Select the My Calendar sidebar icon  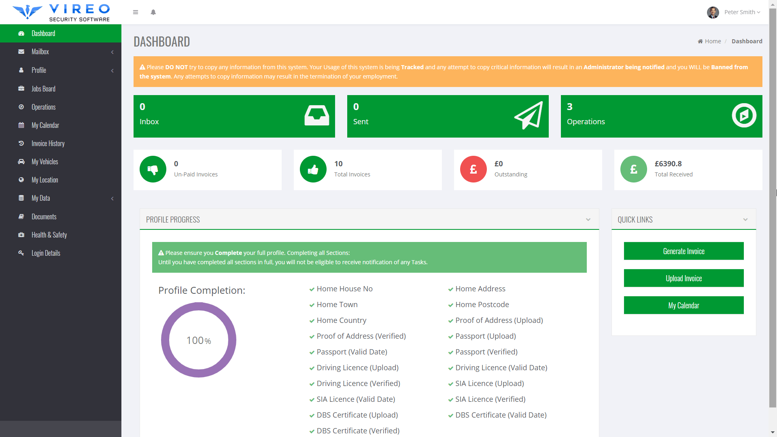pos(21,125)
